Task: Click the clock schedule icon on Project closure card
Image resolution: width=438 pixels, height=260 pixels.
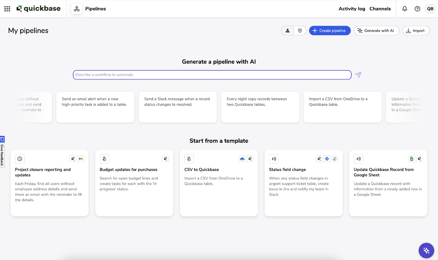Action: [x=20, y=159]
